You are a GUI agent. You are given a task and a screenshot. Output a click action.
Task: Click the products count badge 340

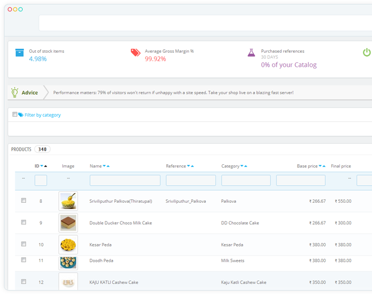tap(42, 149)
